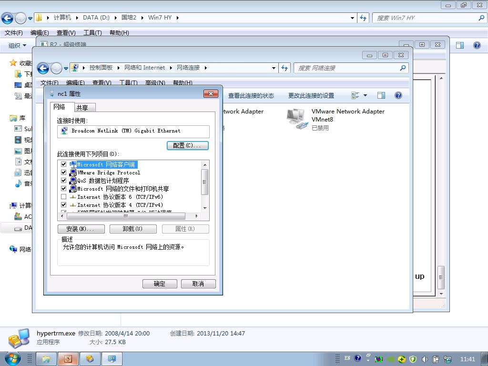
Task: Open help icon in network connections window
Action: (x=398, y=95)
